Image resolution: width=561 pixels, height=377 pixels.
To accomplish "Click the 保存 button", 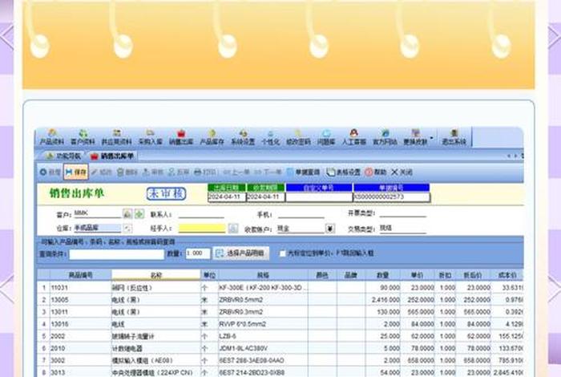I will click(76, 172).
